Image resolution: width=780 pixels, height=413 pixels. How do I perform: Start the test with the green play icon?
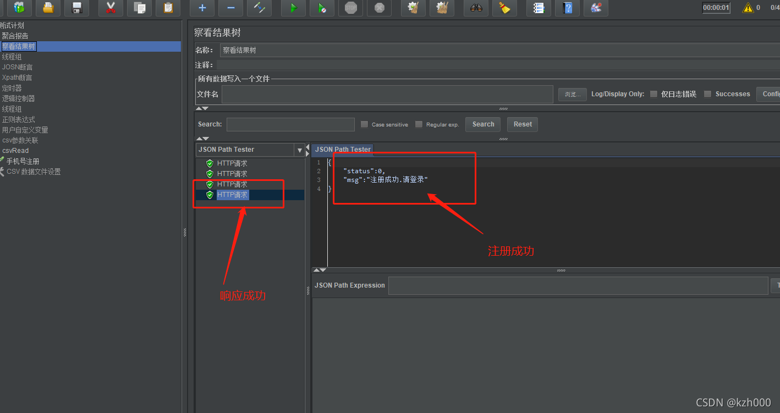293,8
